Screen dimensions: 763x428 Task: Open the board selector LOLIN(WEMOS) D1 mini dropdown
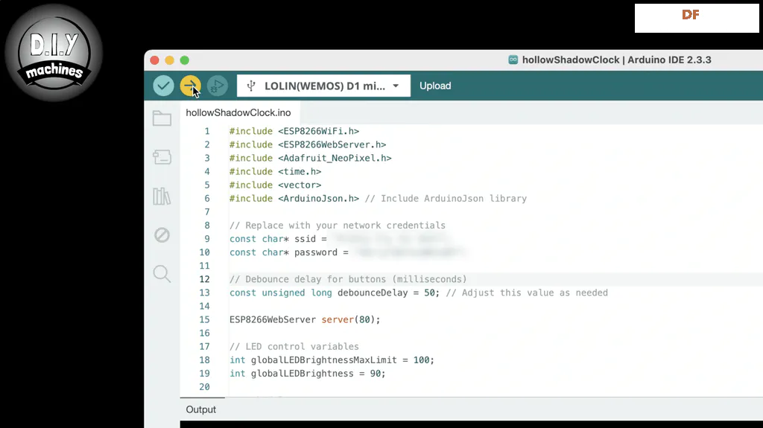323,86
